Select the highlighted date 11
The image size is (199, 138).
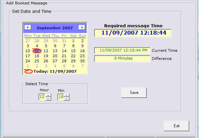click(37, 51)
